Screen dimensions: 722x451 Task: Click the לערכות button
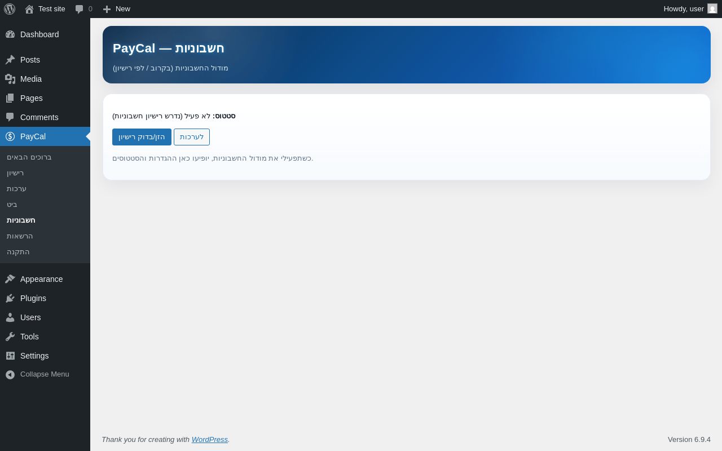(x=192, y=137)
